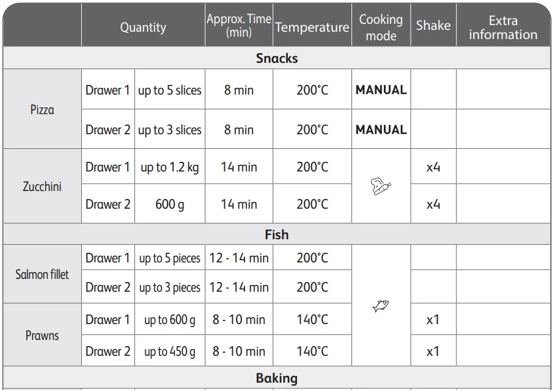This screenshot has height=390, width=558.
Task: Click the Shake column header
Action: [x=433, y=26]
